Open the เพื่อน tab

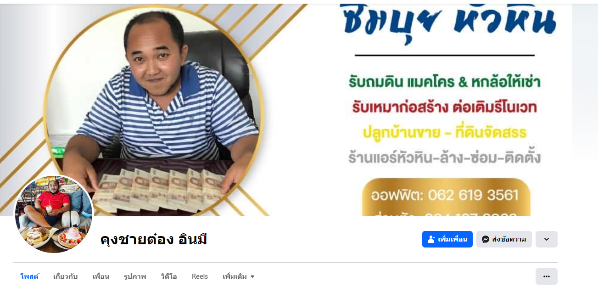point(101,276)
